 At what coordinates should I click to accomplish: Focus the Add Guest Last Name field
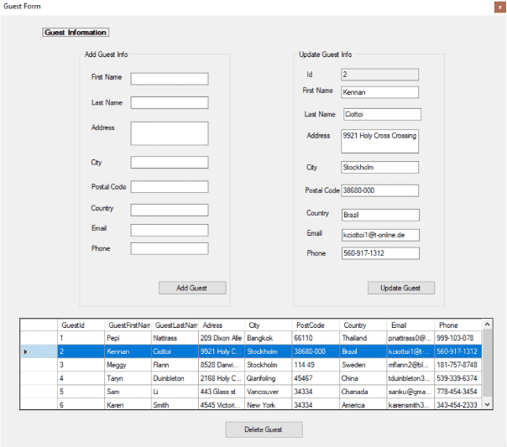170,102
